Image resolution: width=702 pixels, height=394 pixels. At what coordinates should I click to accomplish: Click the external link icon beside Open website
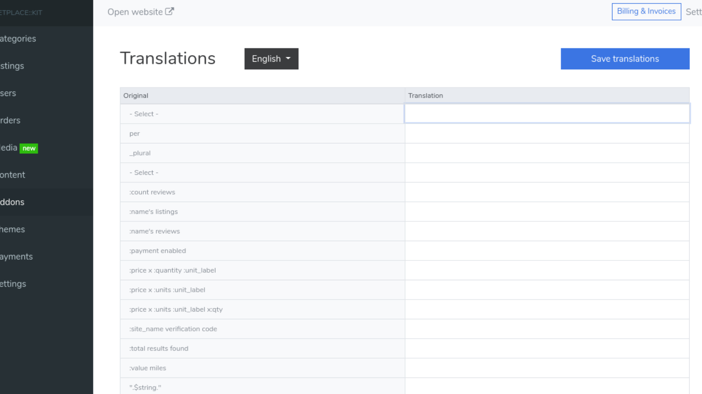[169, 12]
